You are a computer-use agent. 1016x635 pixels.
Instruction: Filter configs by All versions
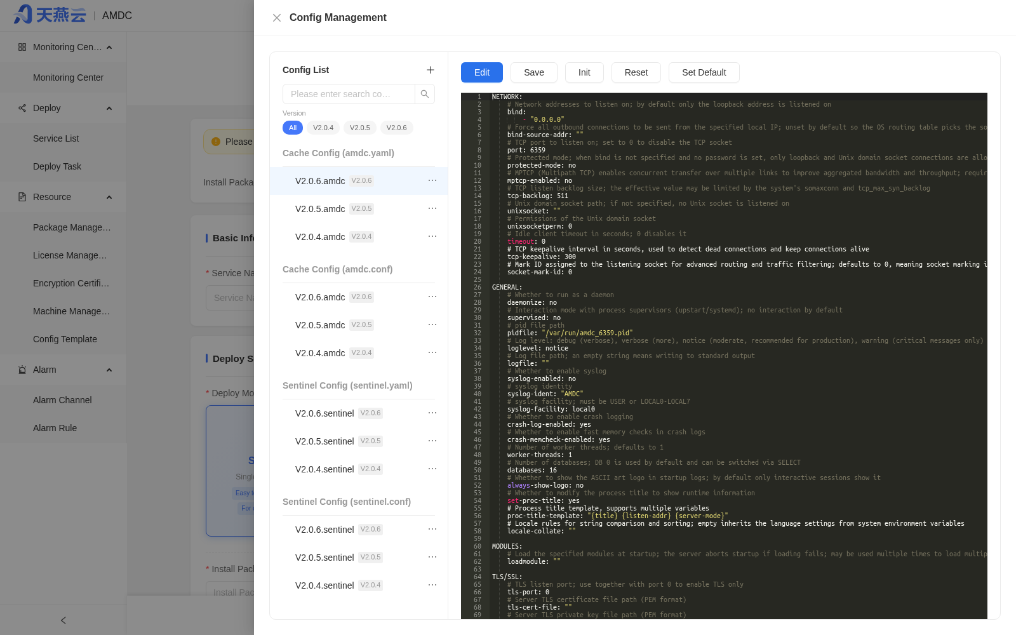293,128
